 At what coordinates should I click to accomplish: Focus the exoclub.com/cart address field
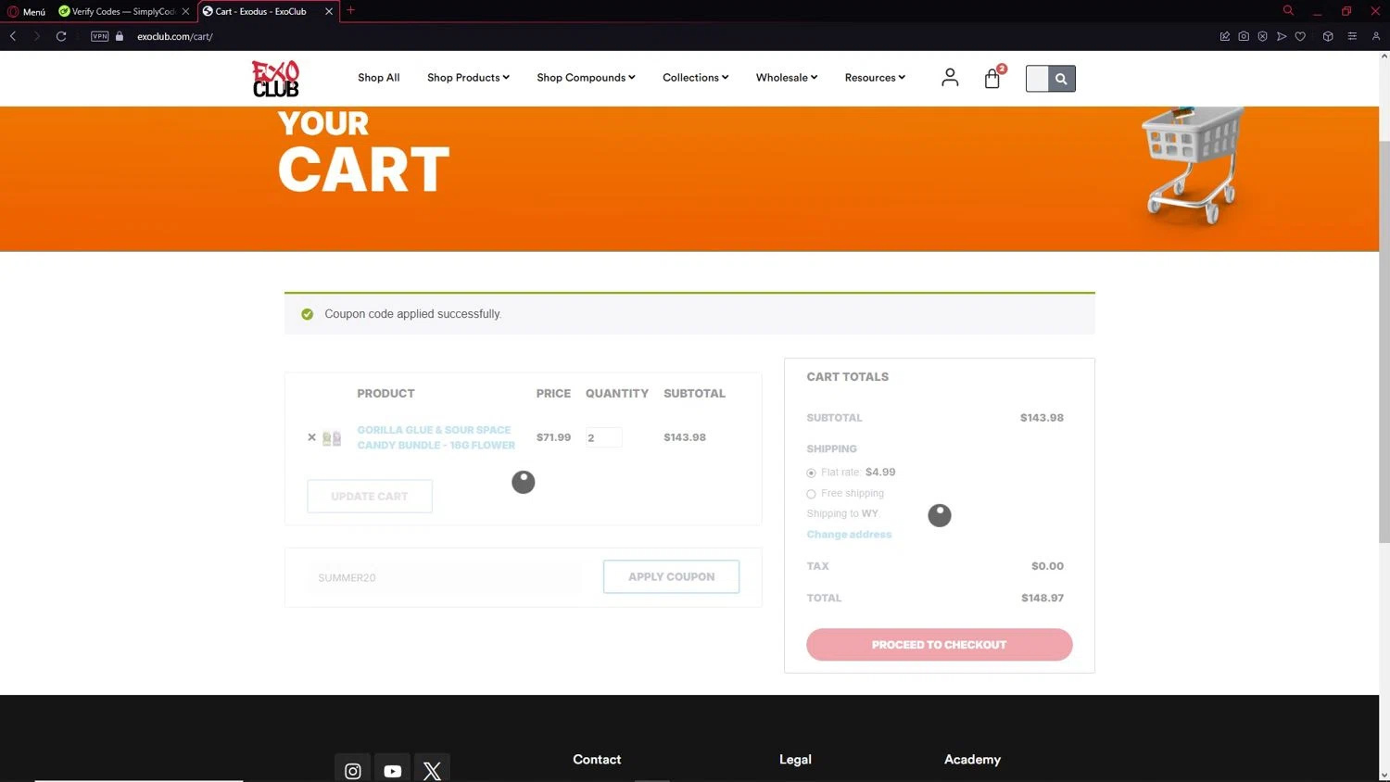tap(175, 36)
